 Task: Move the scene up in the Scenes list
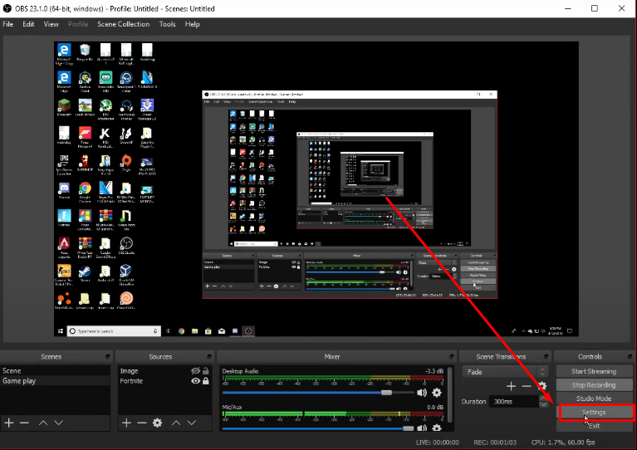tap(43, 423)
